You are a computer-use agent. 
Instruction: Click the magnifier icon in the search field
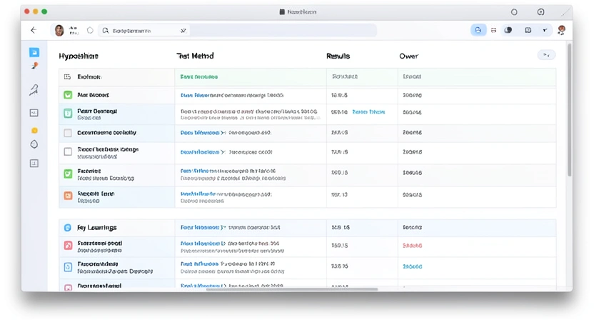pyautogui.click(x=106, y=31)
